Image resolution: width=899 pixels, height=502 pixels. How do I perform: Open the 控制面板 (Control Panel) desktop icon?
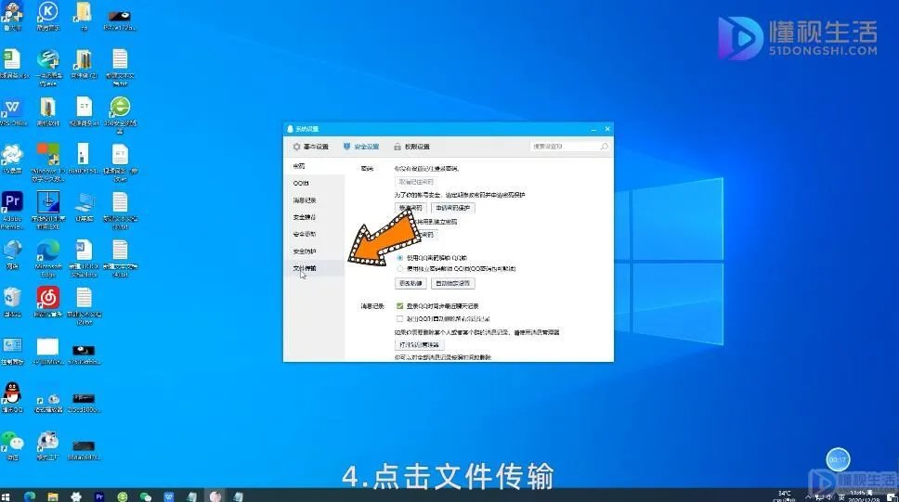click(12, 350)
